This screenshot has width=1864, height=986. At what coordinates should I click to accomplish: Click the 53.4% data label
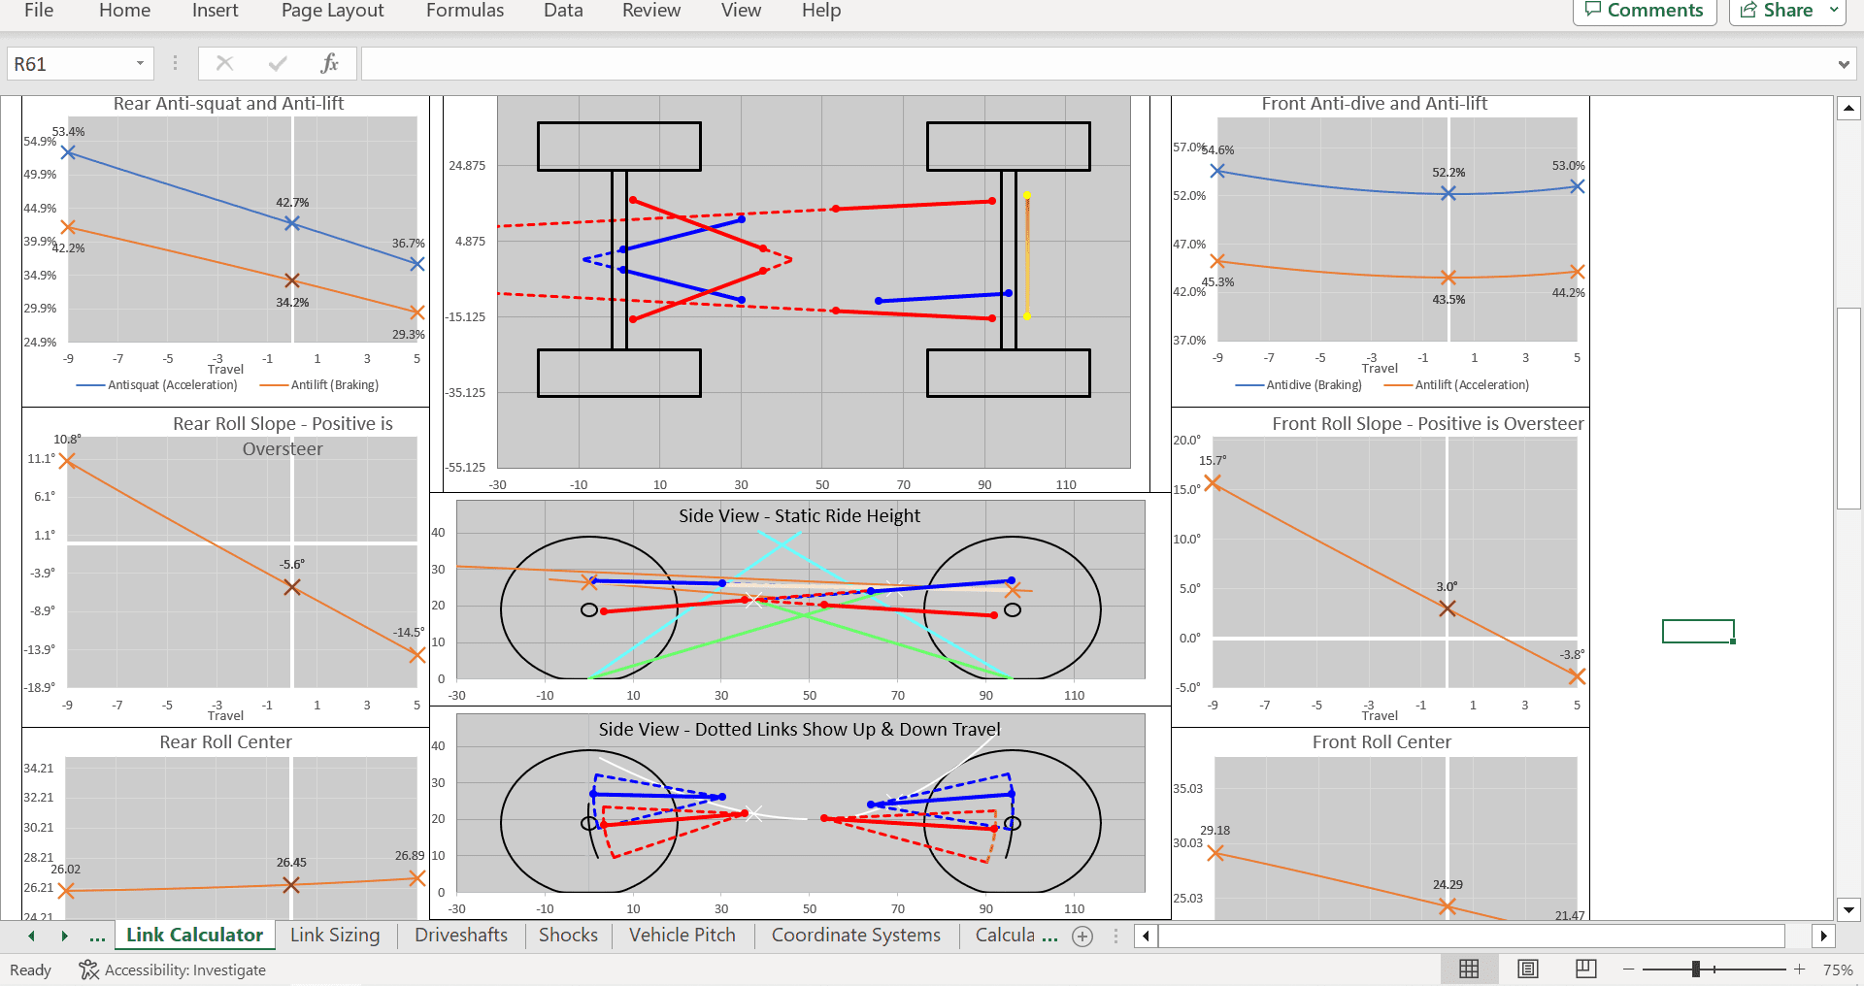[x=68, y=132]
